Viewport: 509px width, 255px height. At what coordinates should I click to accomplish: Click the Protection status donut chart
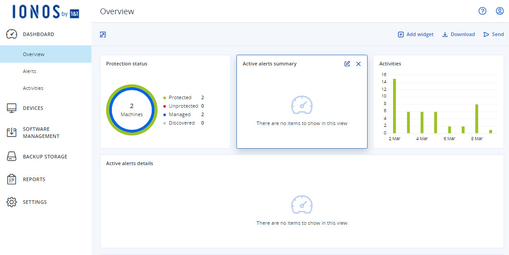tap(132, 110)
